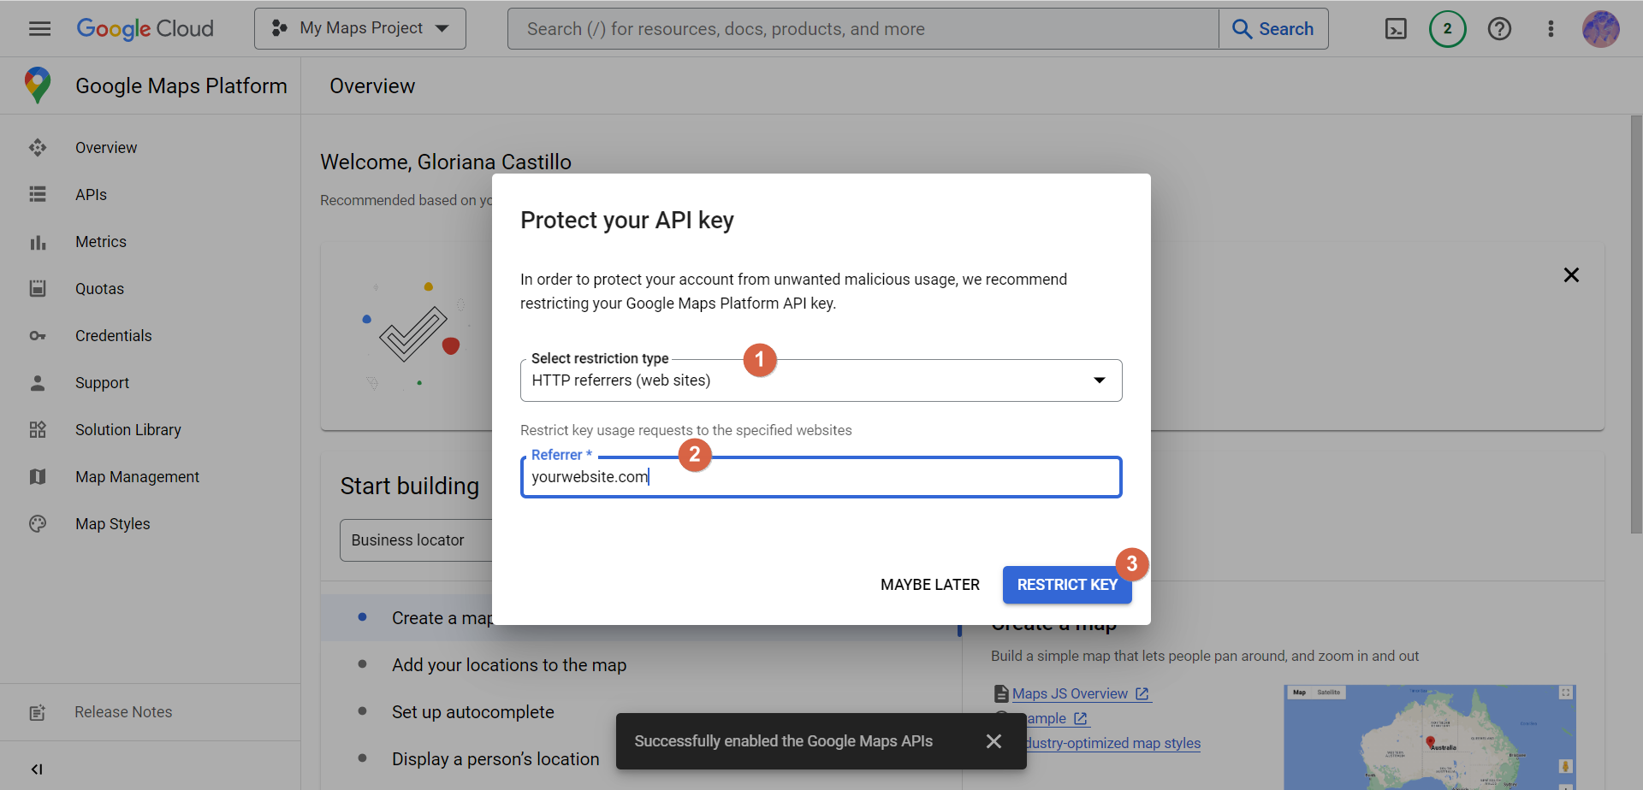Image resolution: width=1643 pixels, height=790 pixels.
Task: Select Display a person's location step
Action: point(495,759)
